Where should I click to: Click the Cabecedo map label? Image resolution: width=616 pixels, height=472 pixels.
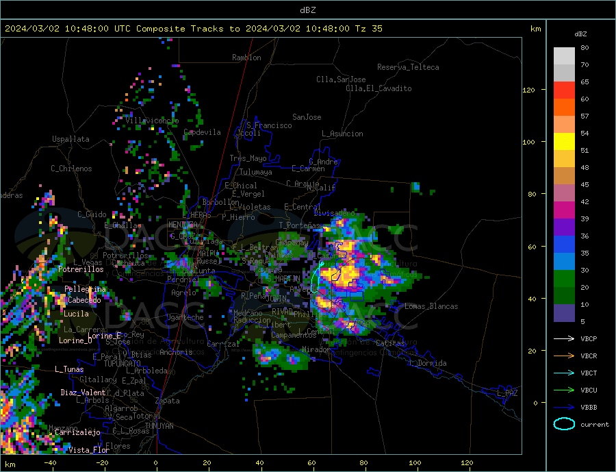84,300
